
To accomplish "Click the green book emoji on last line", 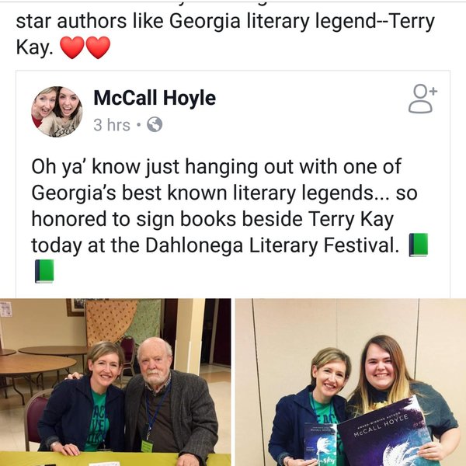I will (44, 271).
